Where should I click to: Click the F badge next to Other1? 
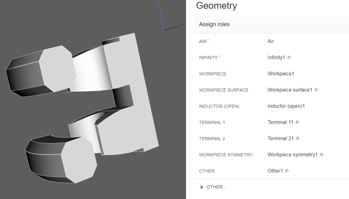tap(286, 171)
